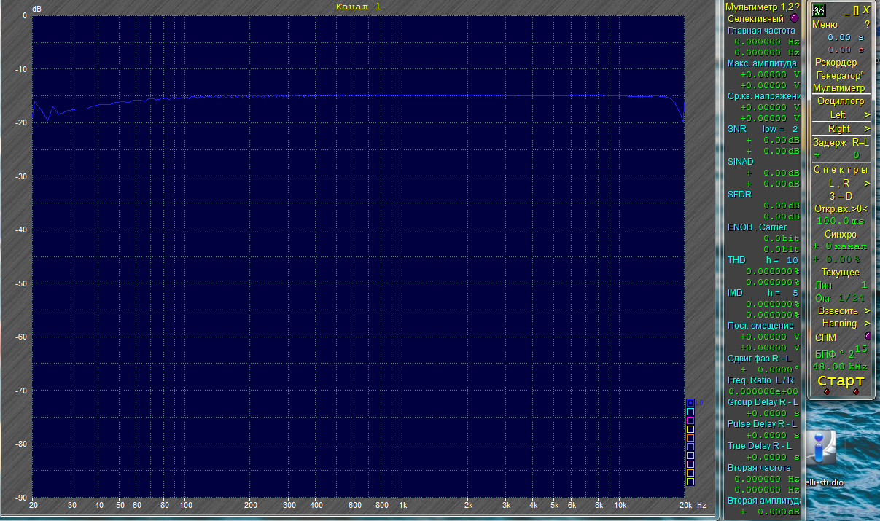The image size is (880, 521).
Task: Click the SFDR label
Action: (x=739, y=195)
